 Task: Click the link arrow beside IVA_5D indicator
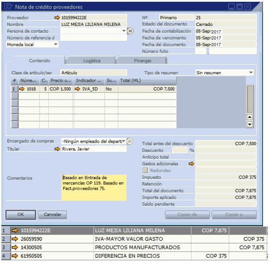point(77,89)
